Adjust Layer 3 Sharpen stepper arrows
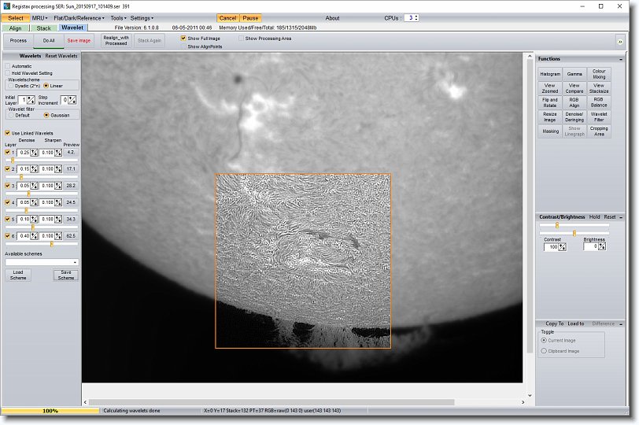Screen dimensions: 639x425 (58, 186)
